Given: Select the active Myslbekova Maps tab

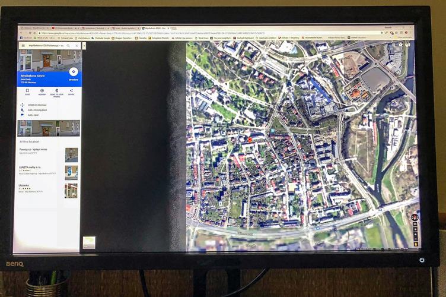Looking at the screenshot, I should point(156,28).
